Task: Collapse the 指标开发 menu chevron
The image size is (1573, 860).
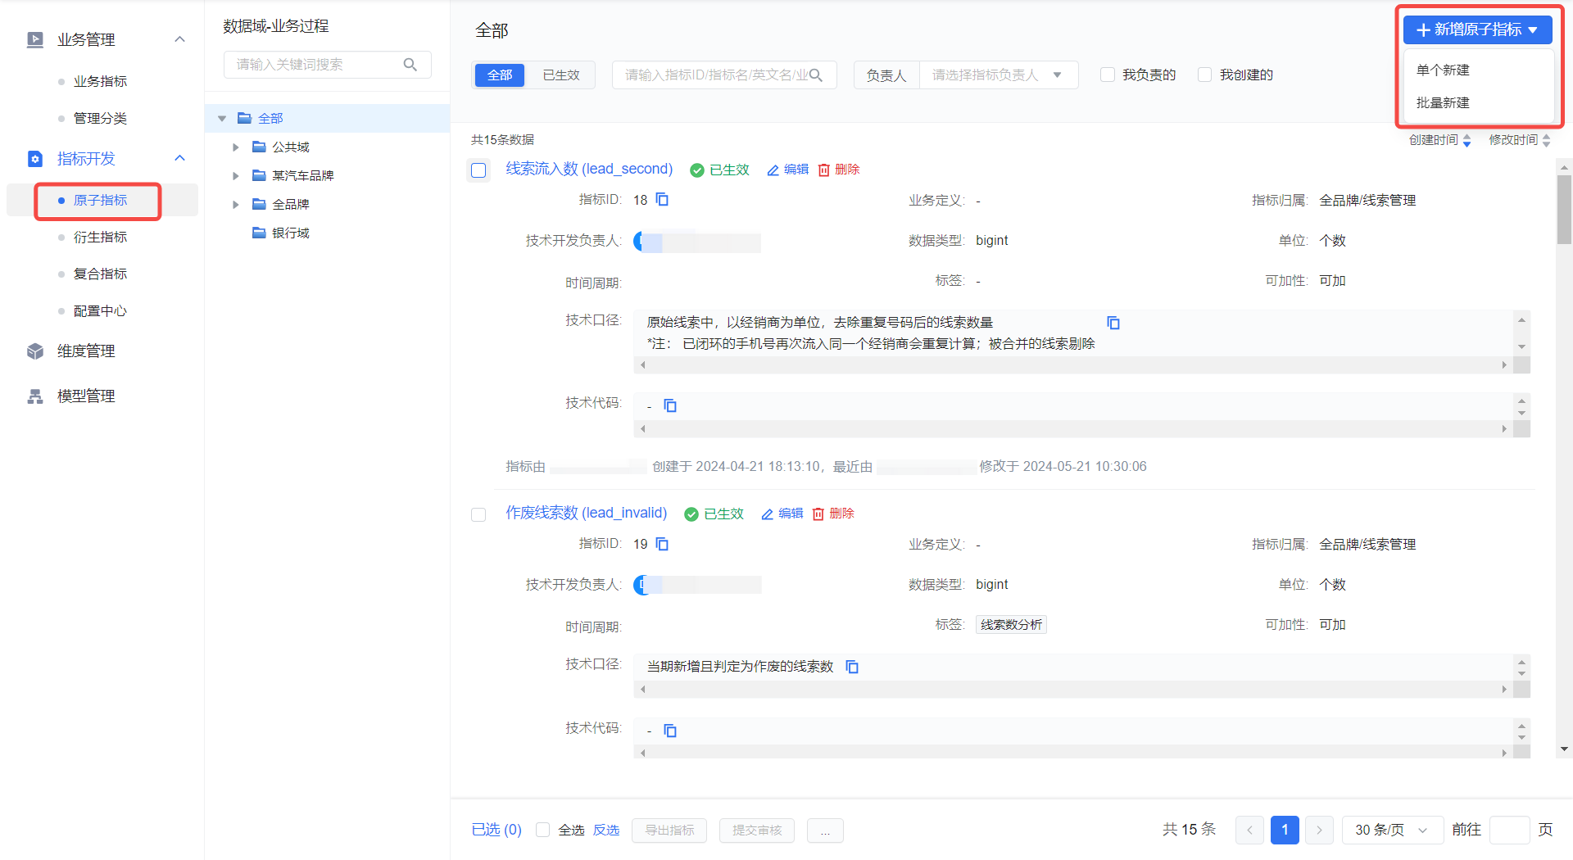Action: (x=180, y=158)
